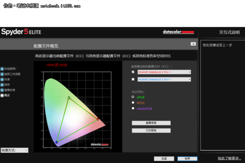Select the AdobeRGB radio option
The width and height of the screenshot is (245, 163).
coord(133,108)
